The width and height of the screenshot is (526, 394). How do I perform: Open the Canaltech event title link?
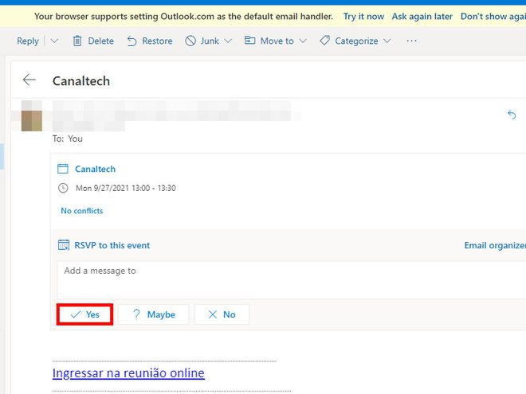95,169
